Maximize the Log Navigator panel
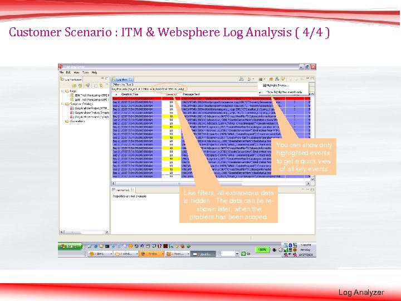 point(107,79)
